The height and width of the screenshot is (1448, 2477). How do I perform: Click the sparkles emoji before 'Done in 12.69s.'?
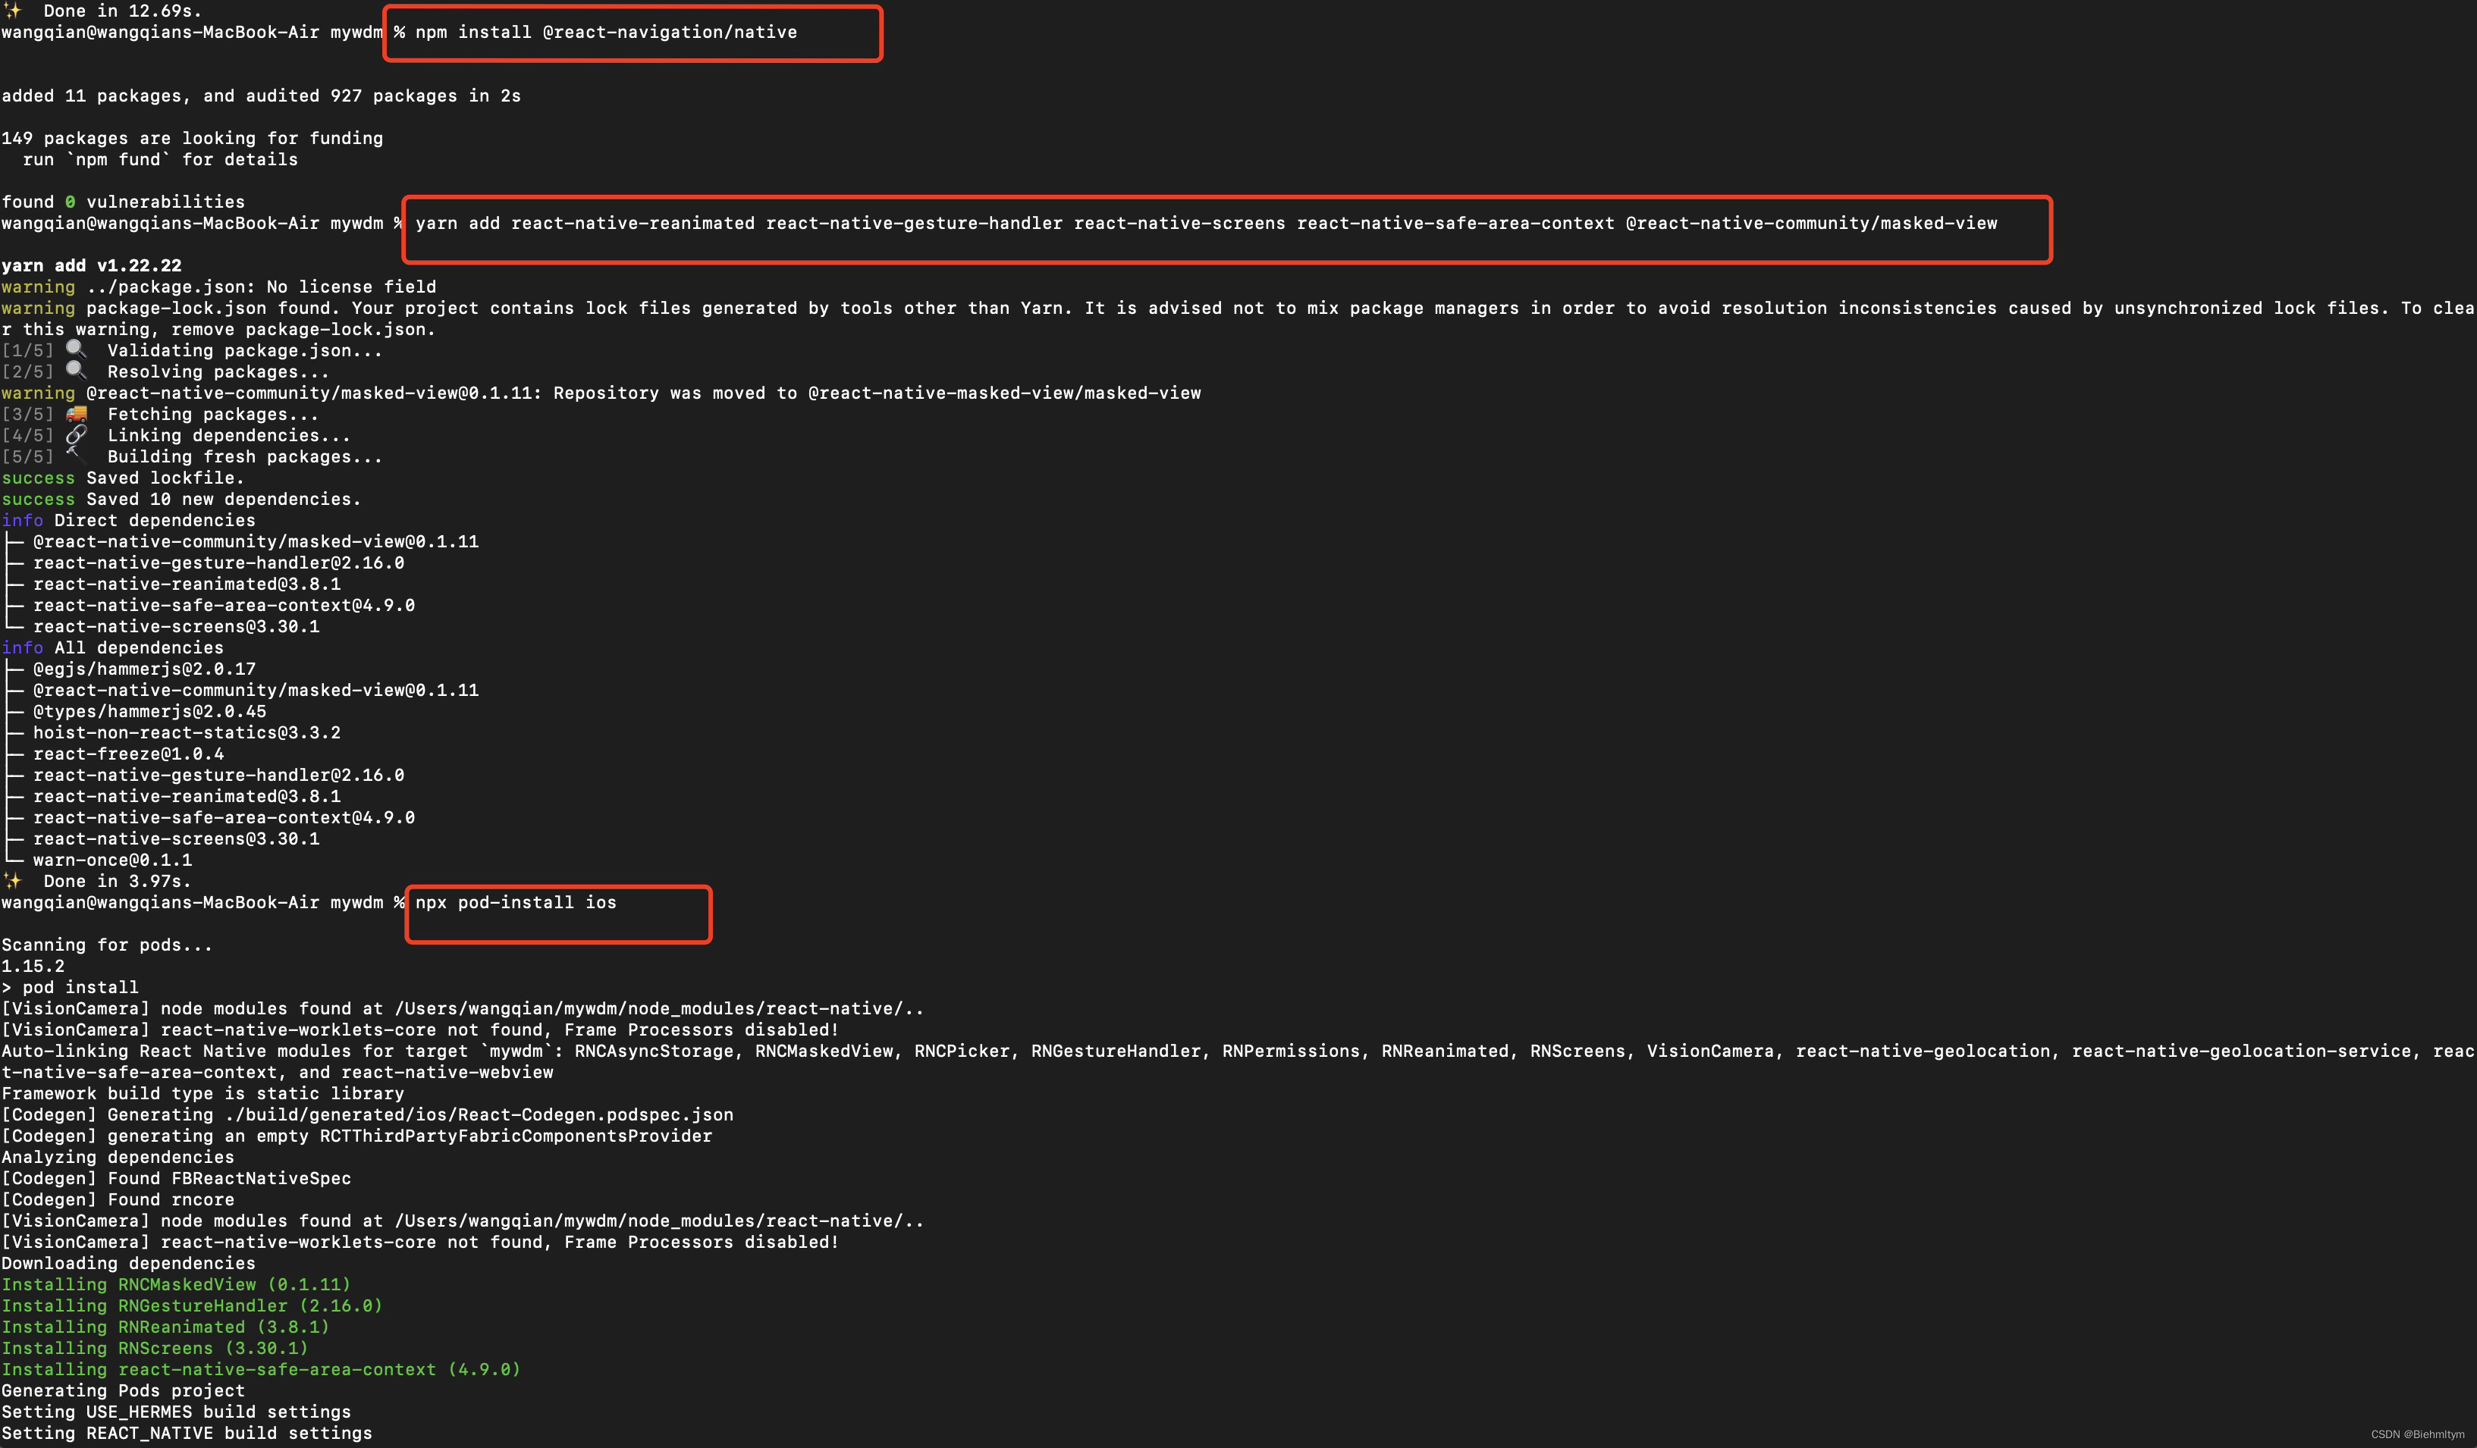(13, 11)
